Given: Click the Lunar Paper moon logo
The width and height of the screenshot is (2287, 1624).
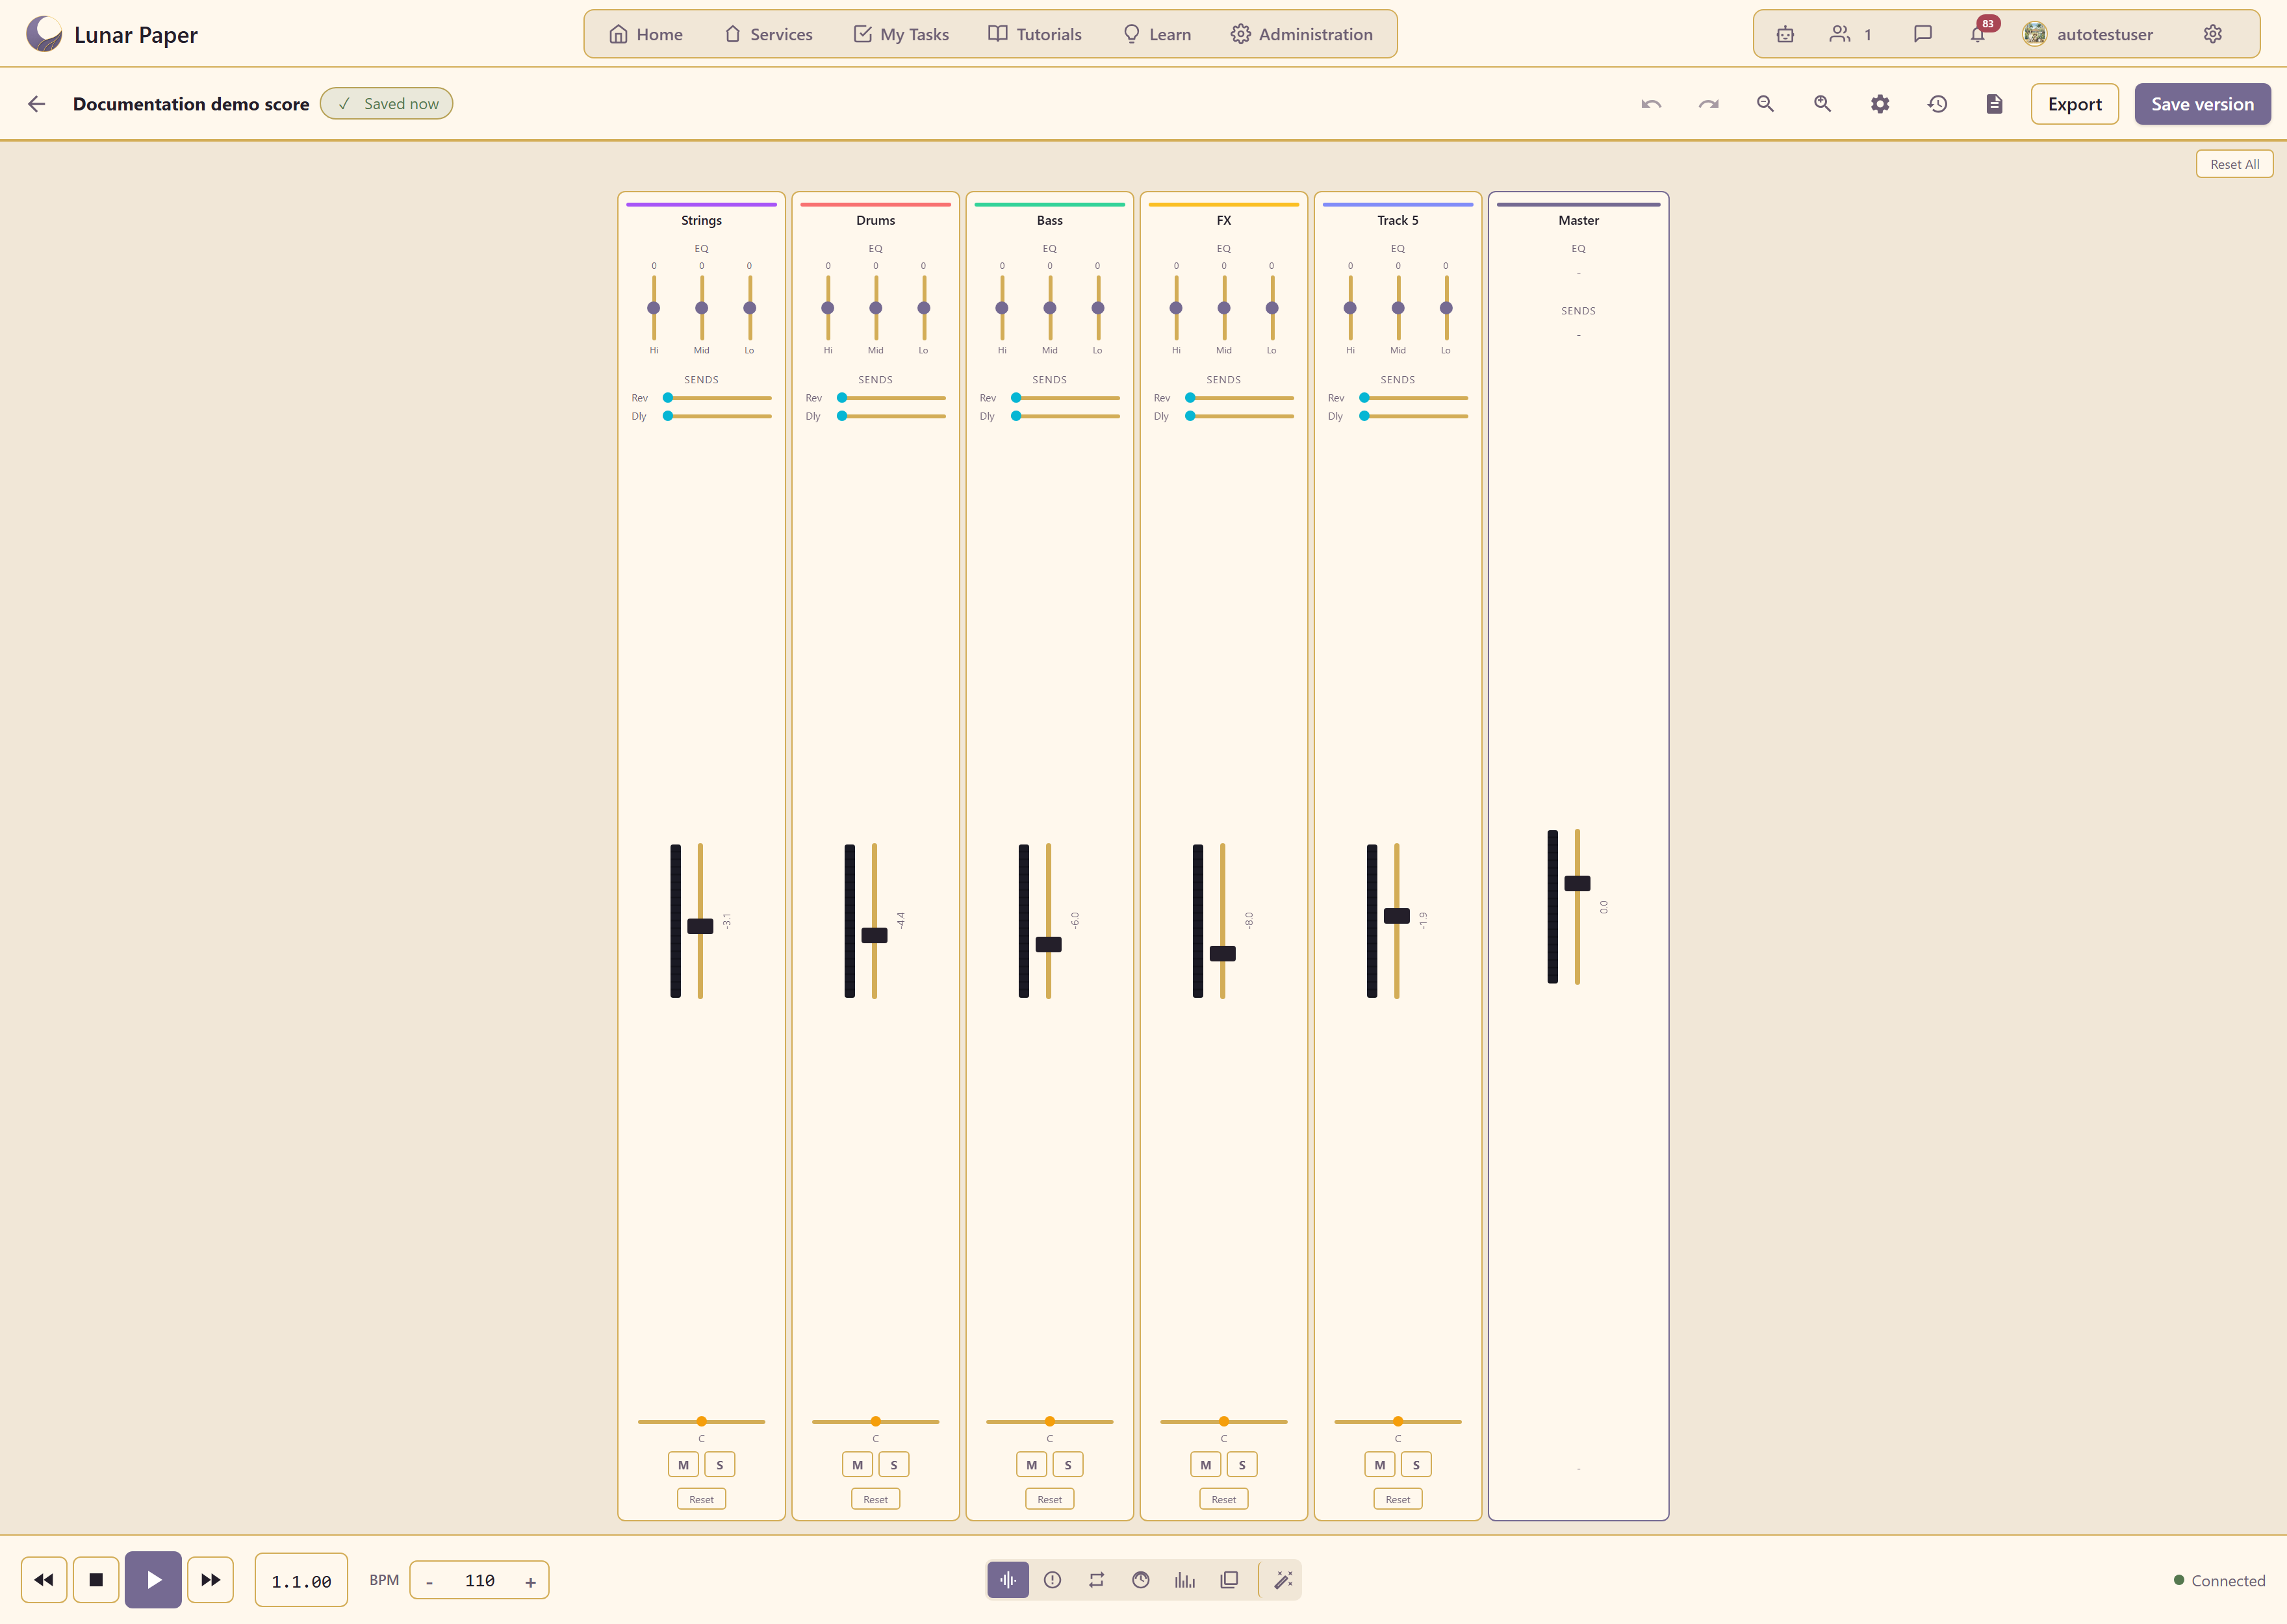Looking at the screenshot, I should coord(44,34).
